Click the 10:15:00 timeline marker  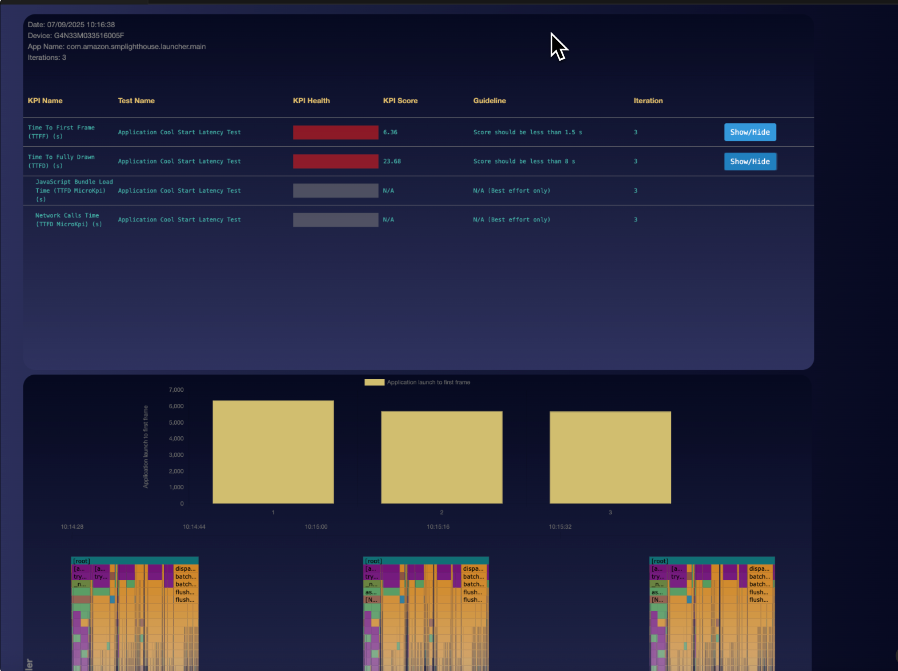316,526
